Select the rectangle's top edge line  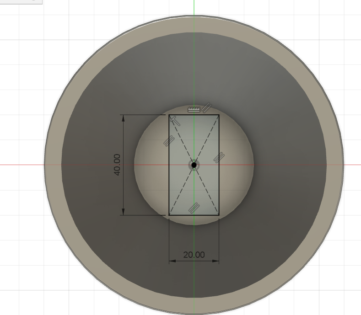194,115
